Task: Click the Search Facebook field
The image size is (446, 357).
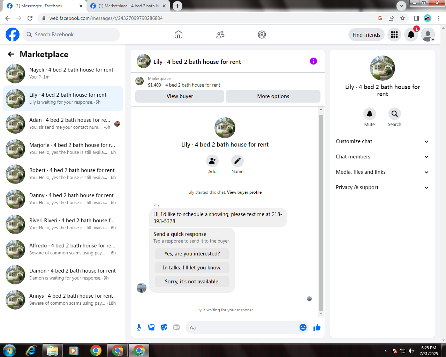Action: tap(71, 35)
